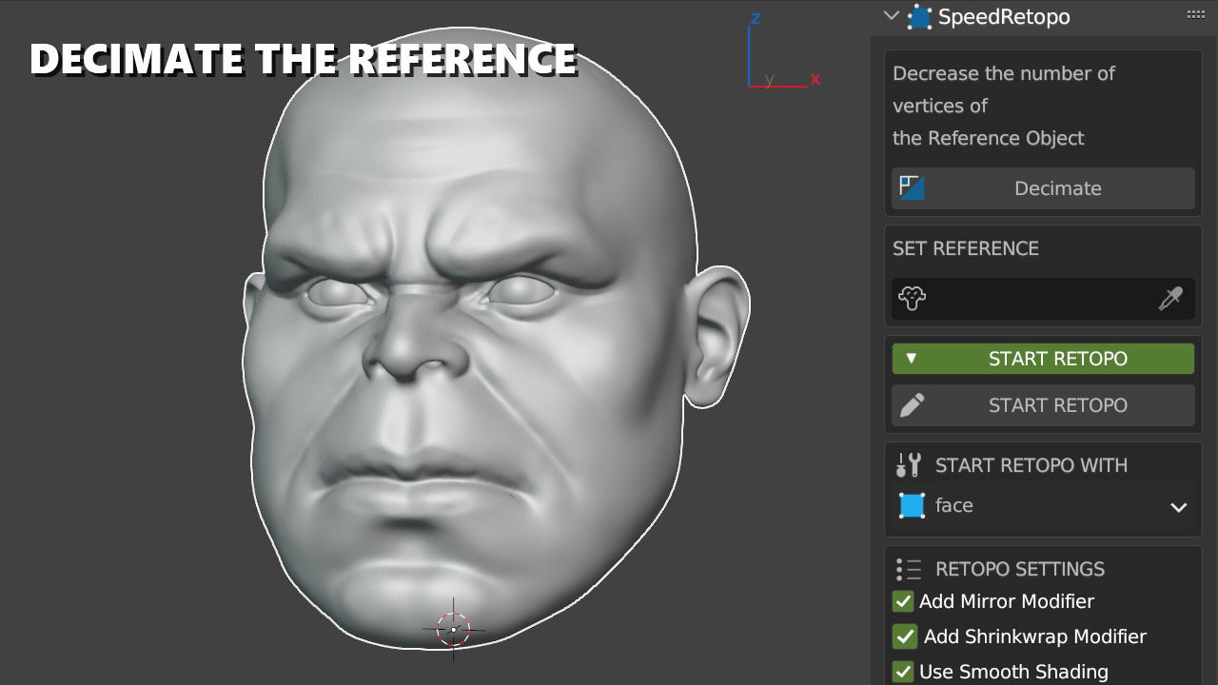1218x685 pixels.
Task: Collapse the triangle on green Start Retopo
Action: tap(911, 359)
